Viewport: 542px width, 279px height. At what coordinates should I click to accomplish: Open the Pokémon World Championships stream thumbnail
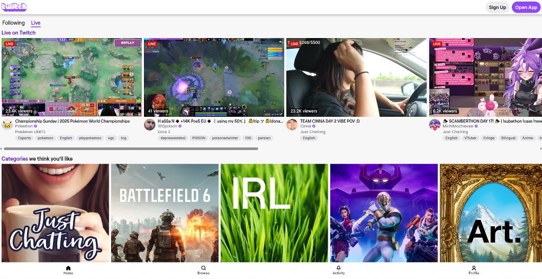(x=71, y=77)
